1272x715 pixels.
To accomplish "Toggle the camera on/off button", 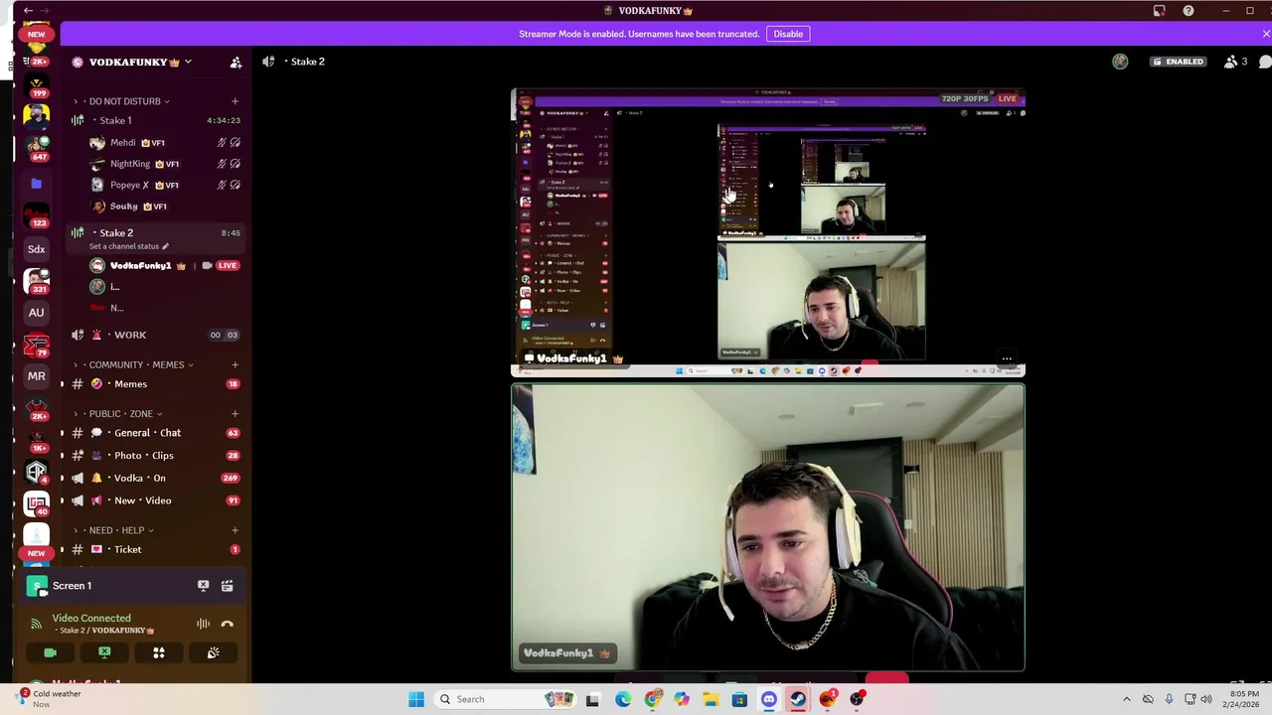I will coord(50,652).
